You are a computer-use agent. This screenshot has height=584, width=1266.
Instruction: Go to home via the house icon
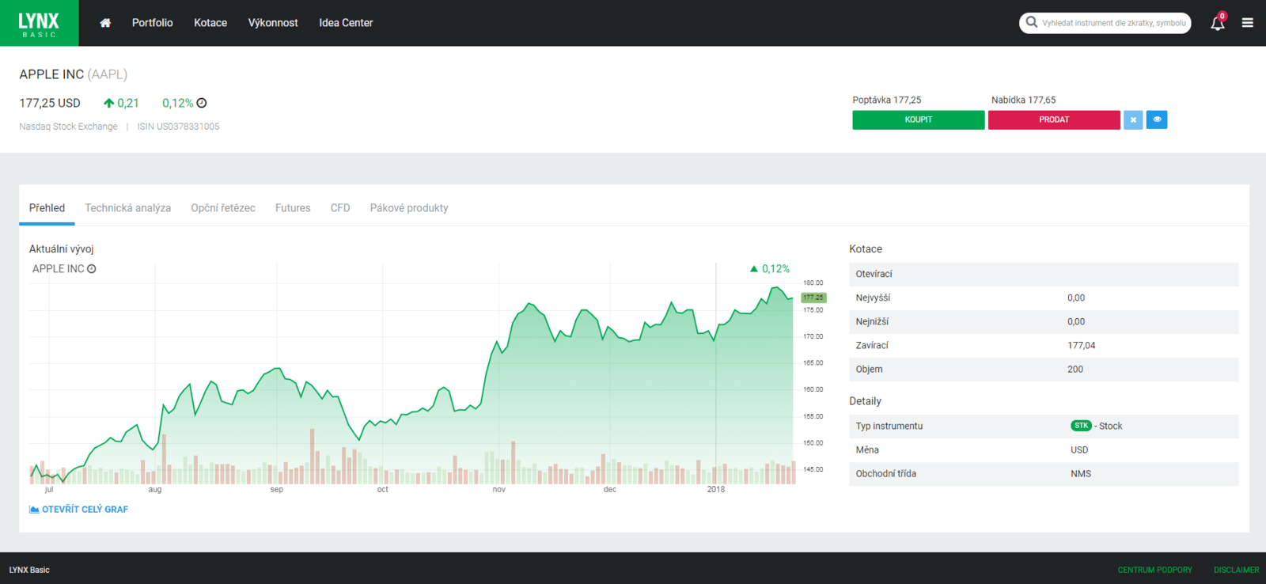(x=105, y=23)
